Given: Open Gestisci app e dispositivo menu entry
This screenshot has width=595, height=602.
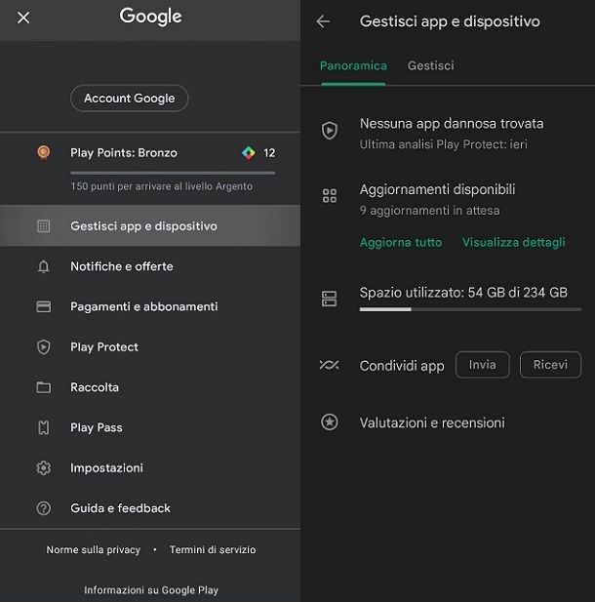Looking at the screenshot, I should [x=150, y=226].
